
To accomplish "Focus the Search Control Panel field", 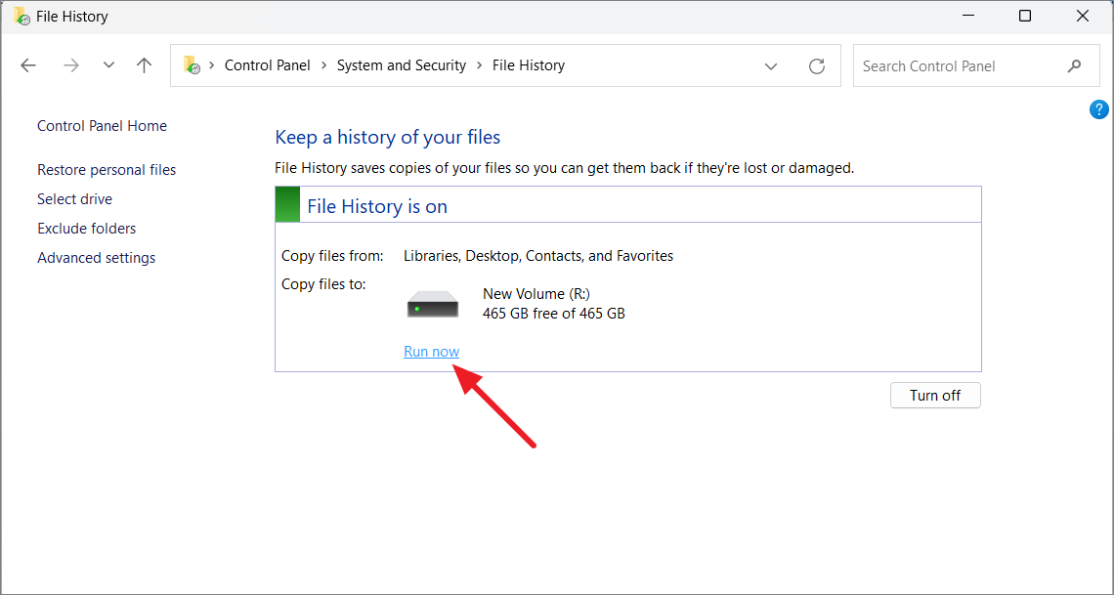I will pyautogui.click(x=976, y=66).
